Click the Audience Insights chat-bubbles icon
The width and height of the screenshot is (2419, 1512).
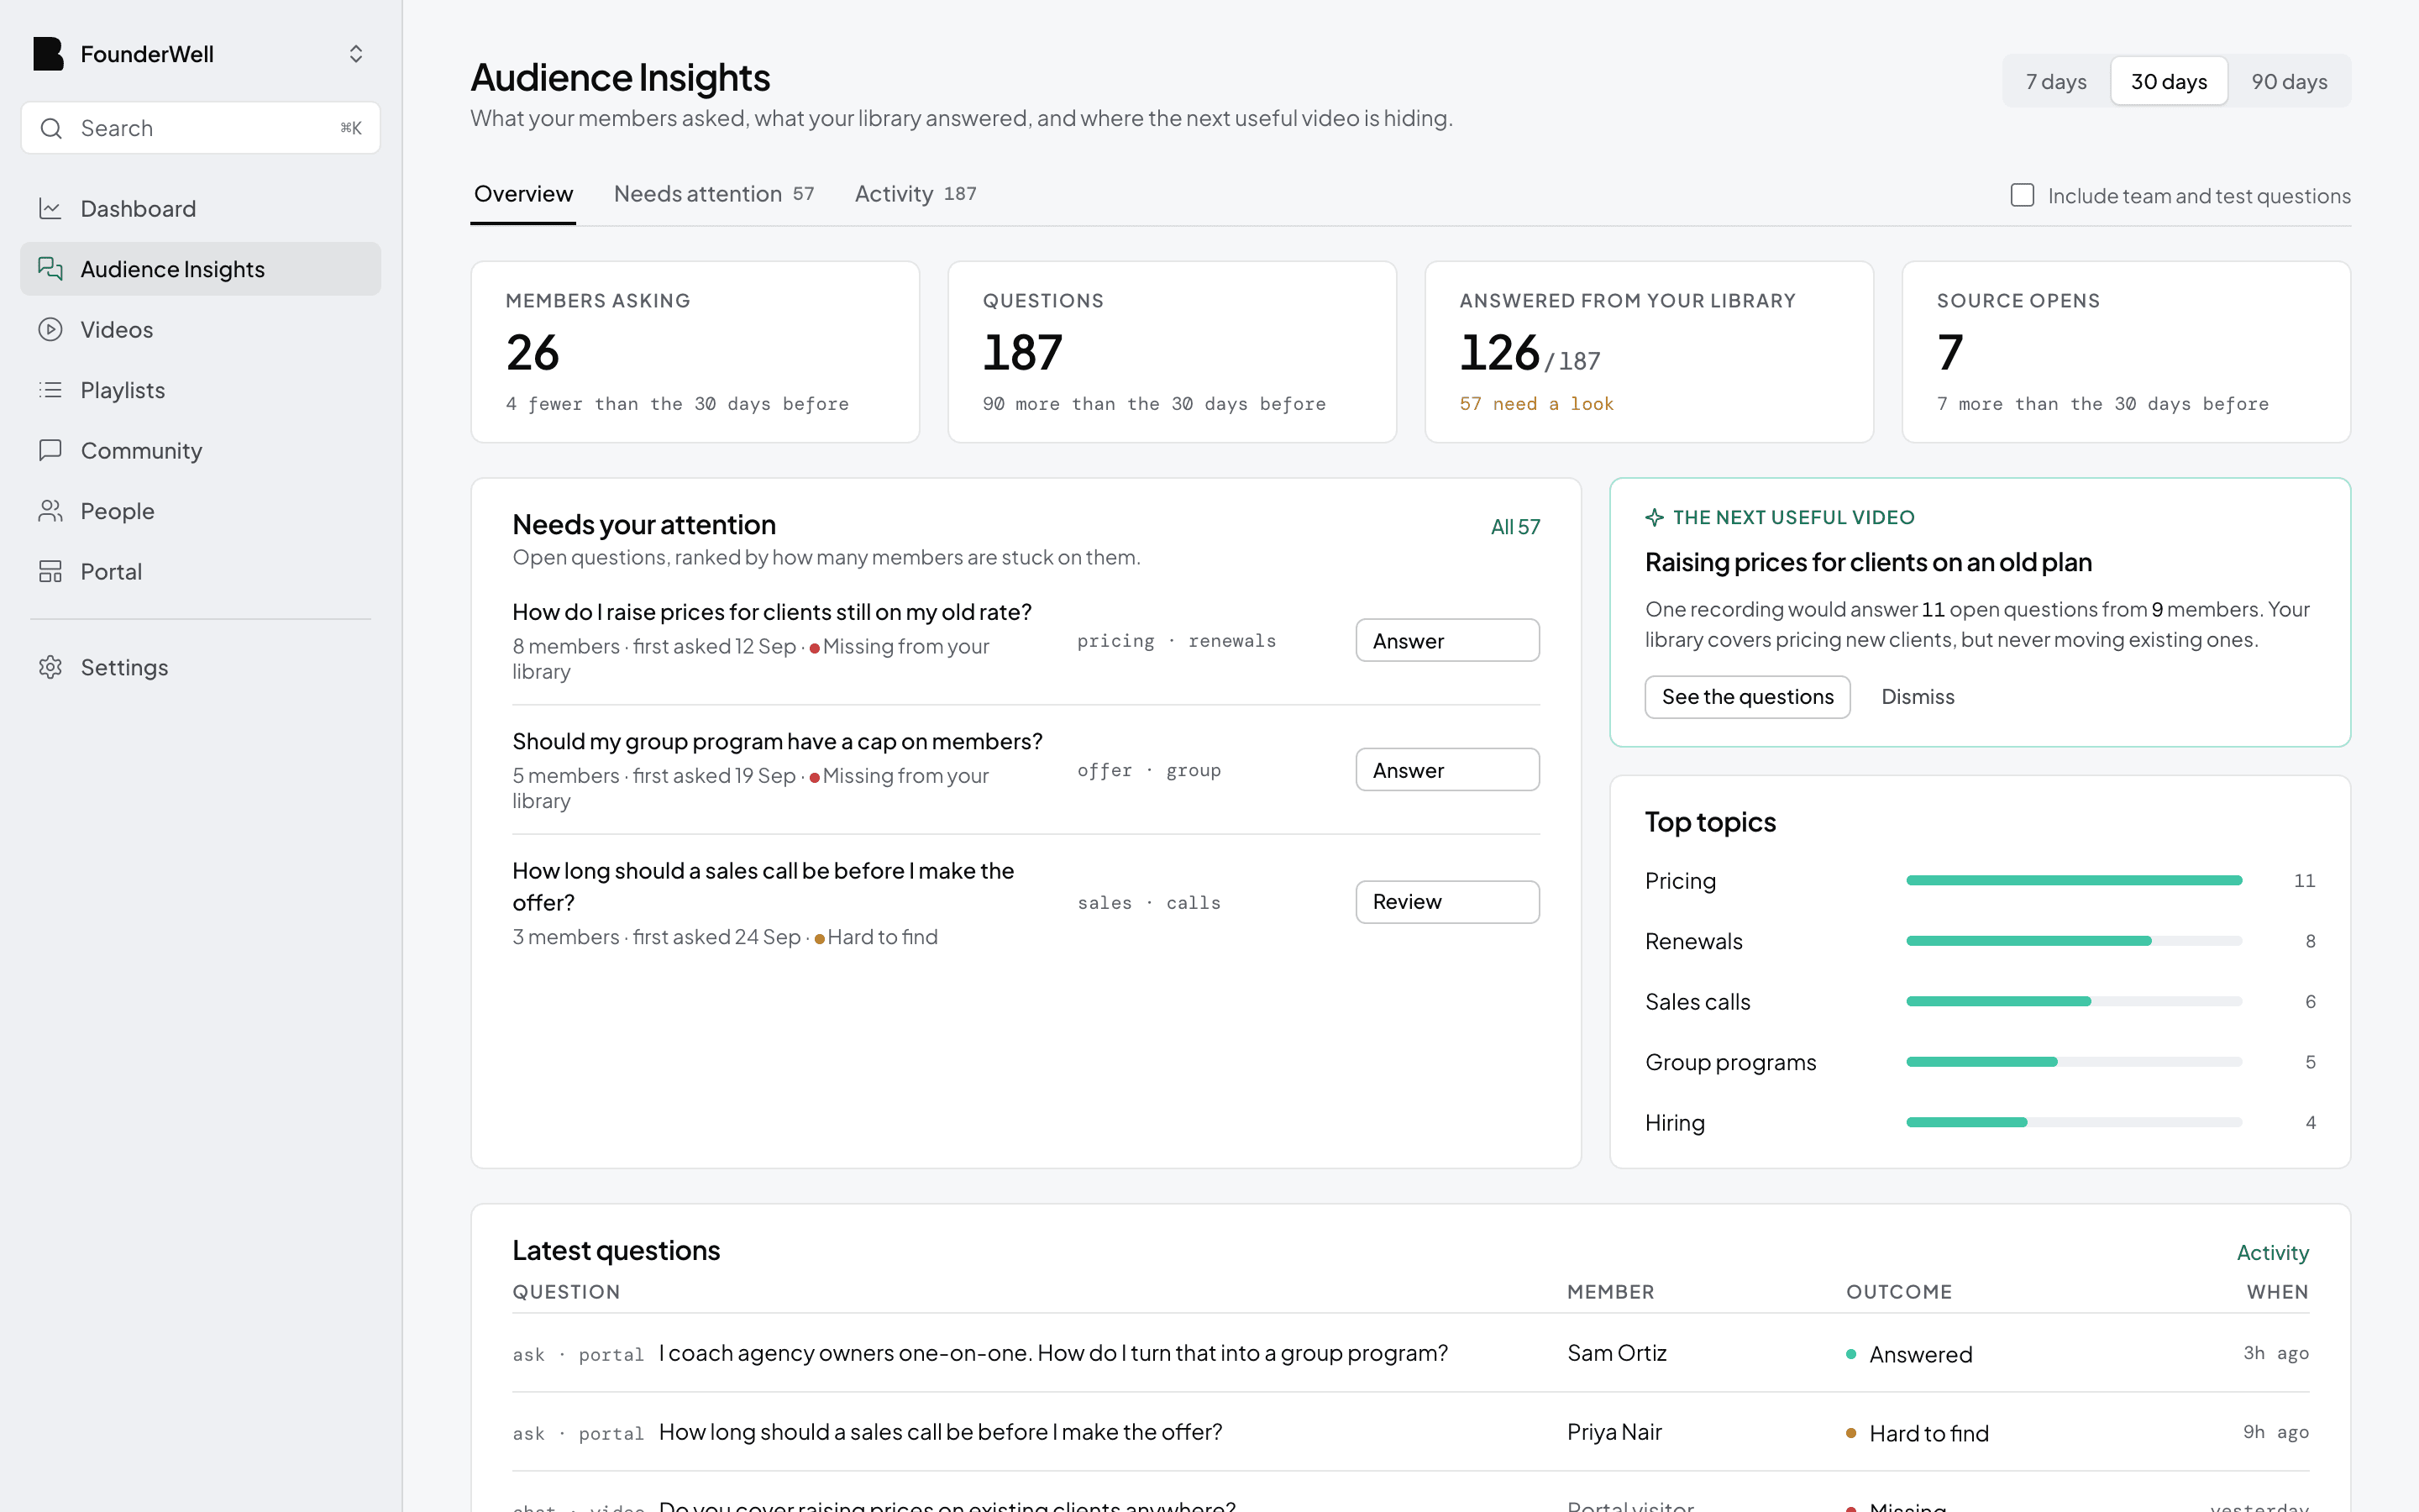coord(50,269)
